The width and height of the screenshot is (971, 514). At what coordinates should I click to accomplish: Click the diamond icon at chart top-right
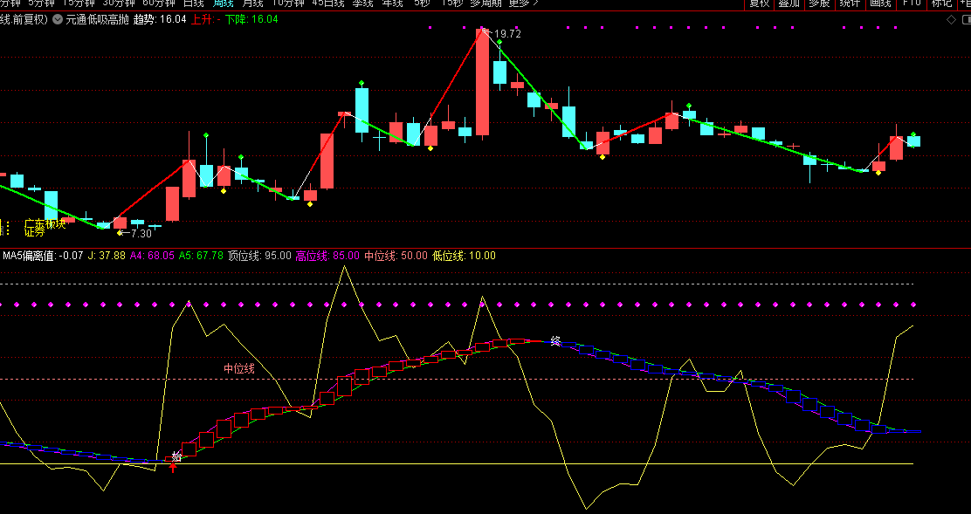click(951, 20)
